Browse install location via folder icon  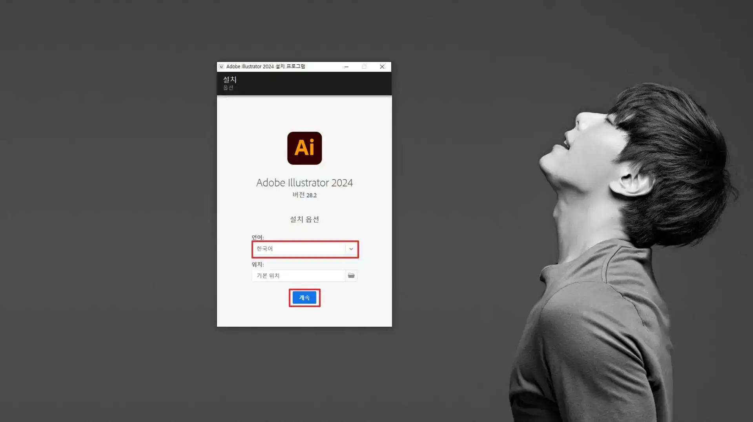click(351, 276)
